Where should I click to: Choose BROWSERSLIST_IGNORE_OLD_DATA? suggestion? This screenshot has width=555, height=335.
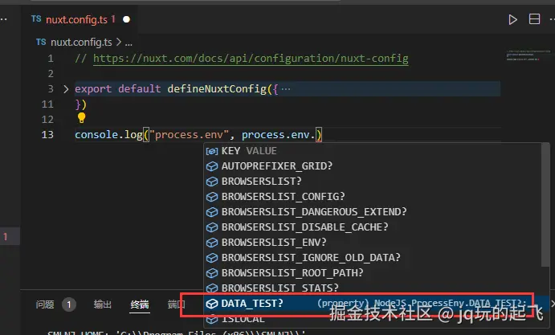click(x=373, y=257)
